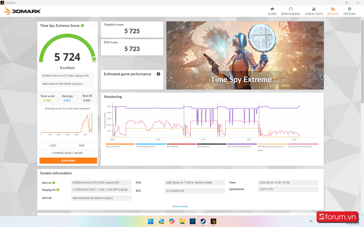Toggle Frame rate (FPS) legend series
The width and height of the screenshot is (364, 227).
[x=120, y=146]
